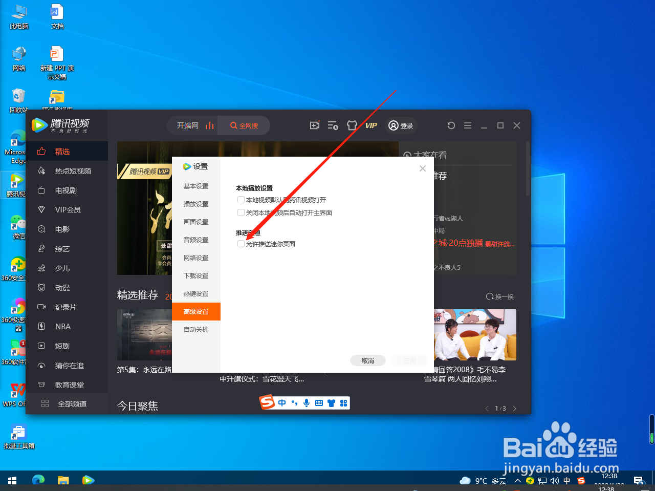Open 电视剧 channel in sidebar

[67, 190]
